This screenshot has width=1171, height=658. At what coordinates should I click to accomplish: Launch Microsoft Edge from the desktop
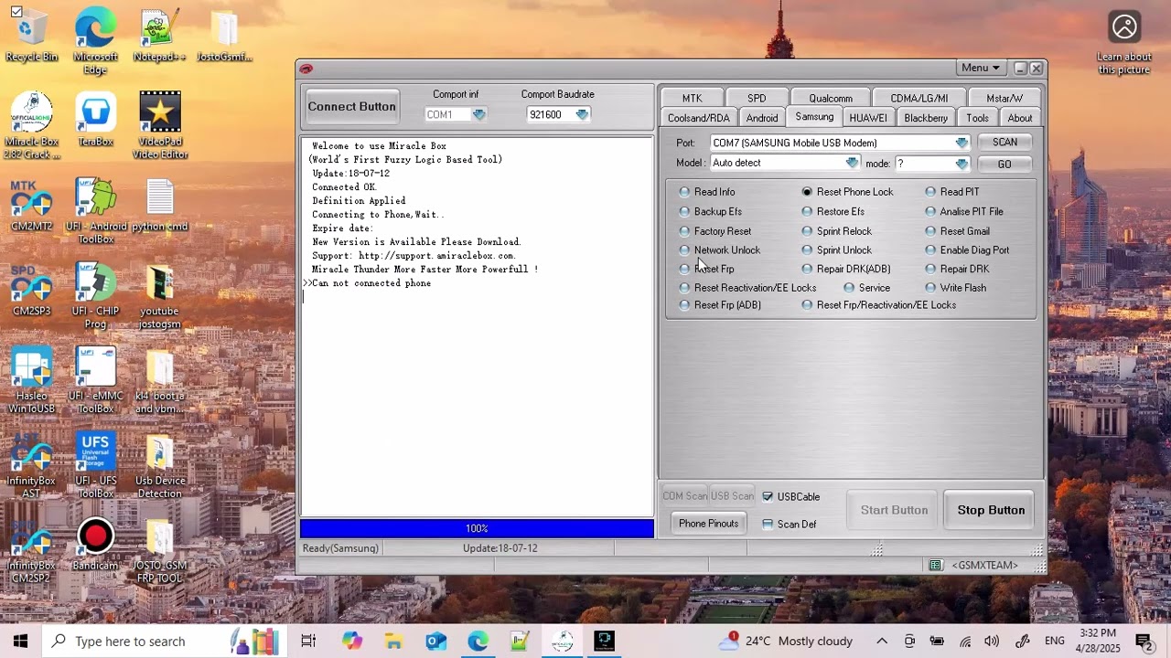click(95, 43)
